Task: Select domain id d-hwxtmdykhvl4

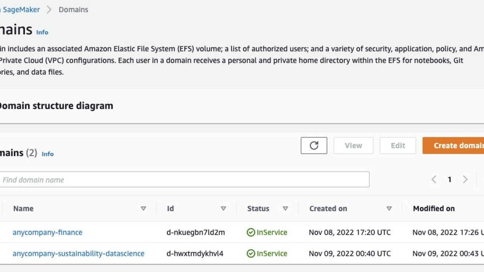Action: 195,254
